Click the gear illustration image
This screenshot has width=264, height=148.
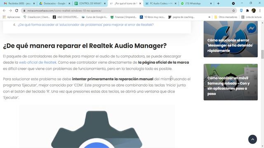click(97, 126)
